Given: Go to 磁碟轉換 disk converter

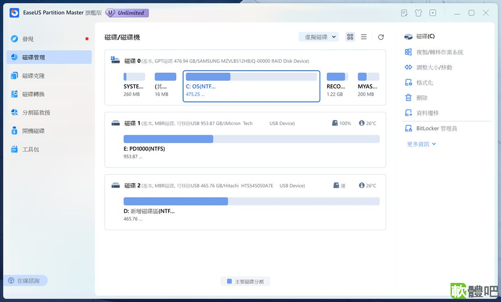Looking at the screenshot, I should tap(49, 94).
